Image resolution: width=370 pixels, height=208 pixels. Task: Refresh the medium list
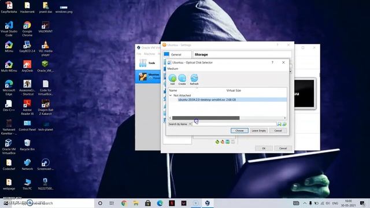(194, 80)
